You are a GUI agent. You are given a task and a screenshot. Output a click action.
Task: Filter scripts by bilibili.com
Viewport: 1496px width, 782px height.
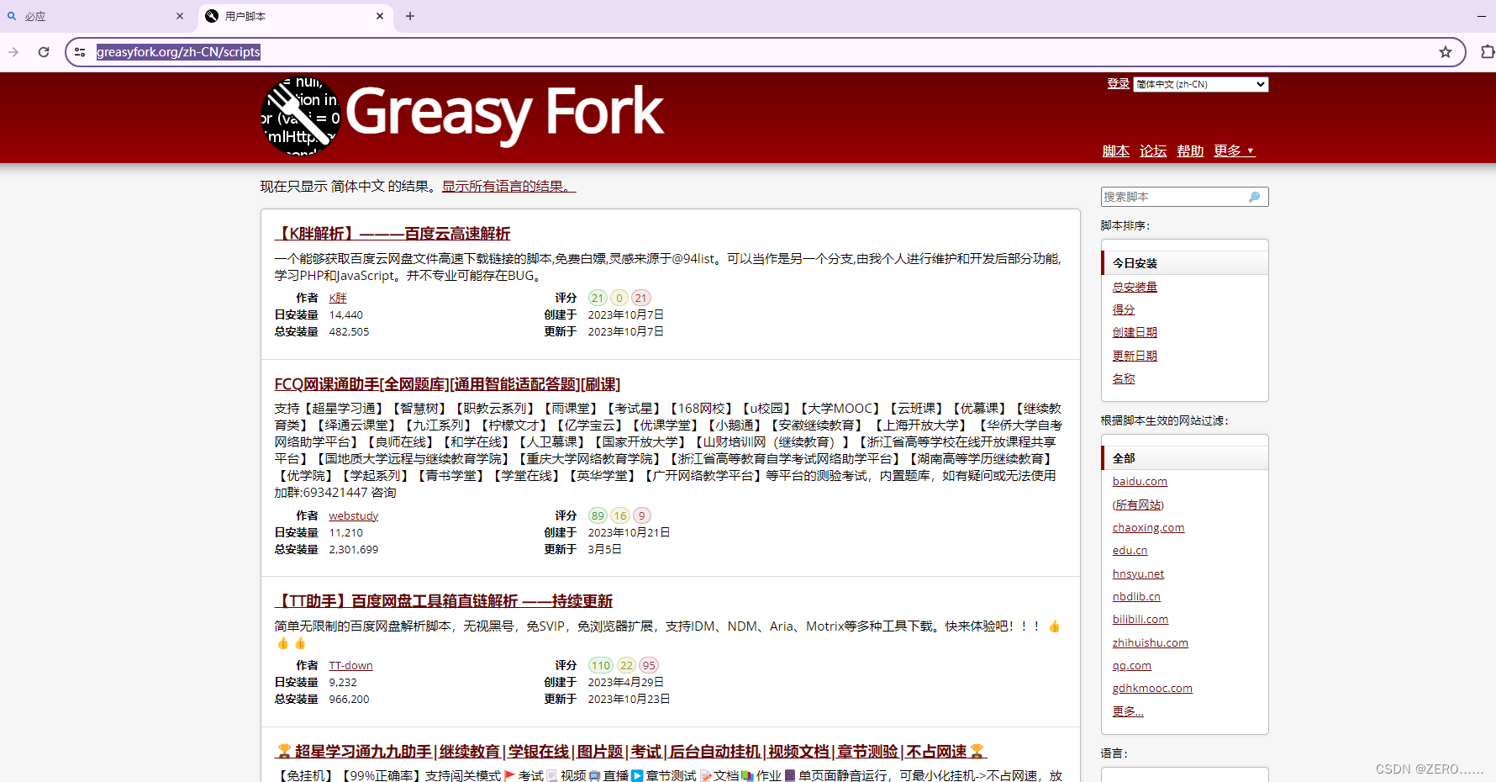[x=1140, y=619]
